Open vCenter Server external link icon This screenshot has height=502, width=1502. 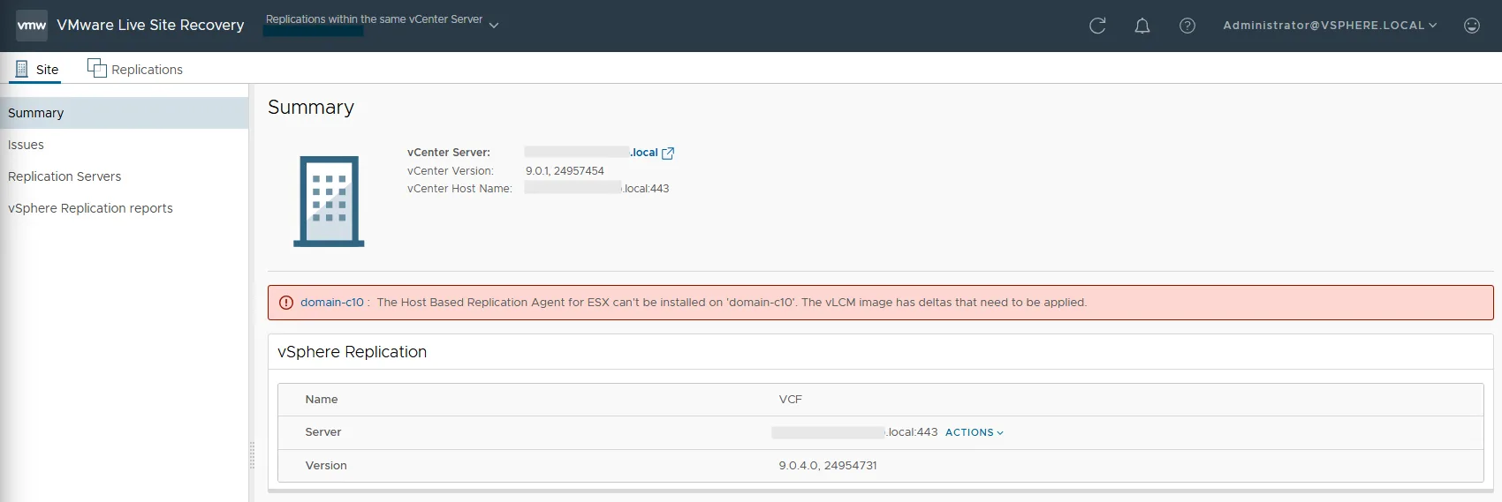click(x=668, y=153)
